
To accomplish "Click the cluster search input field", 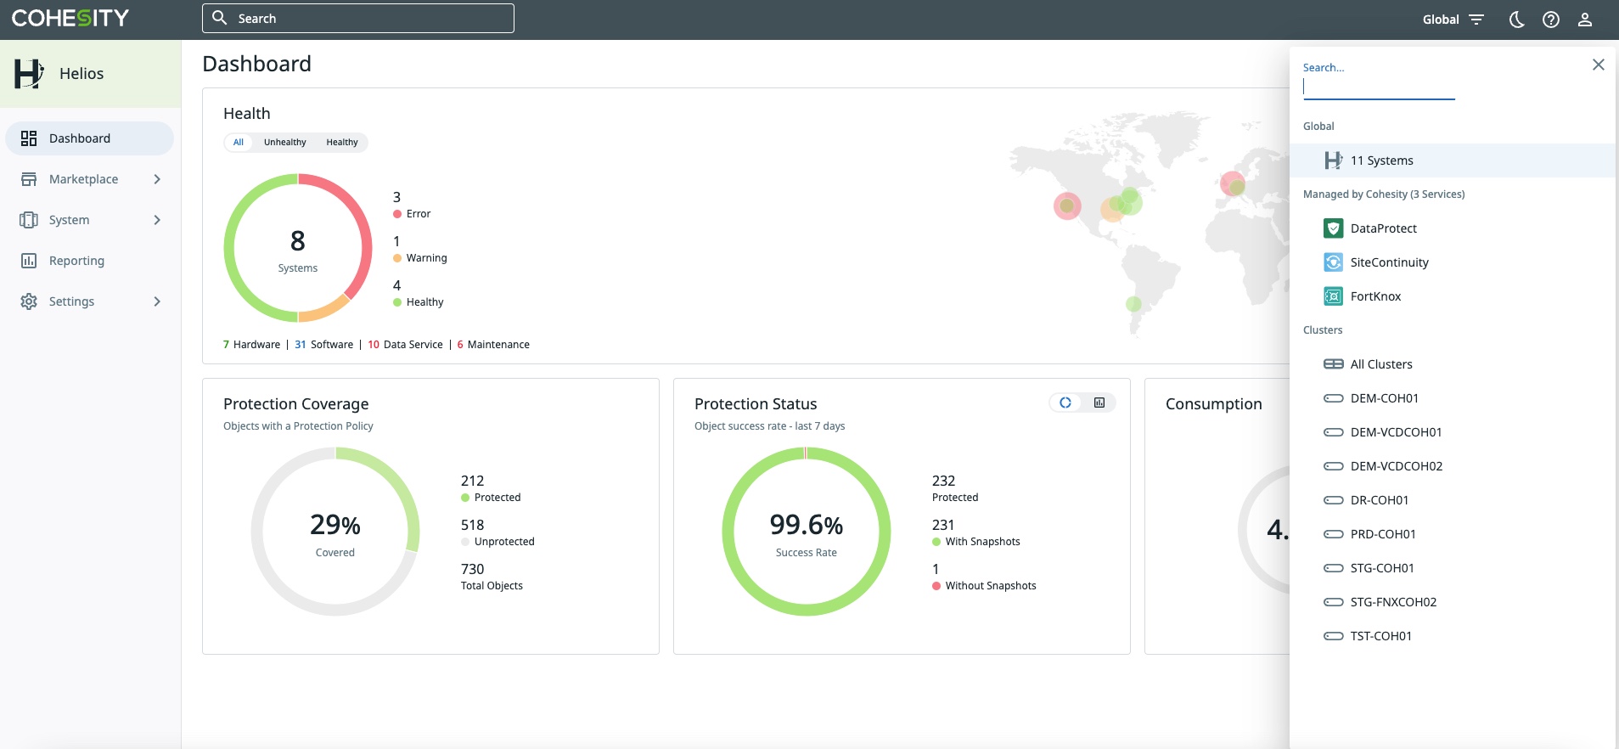I will point(1378,87).
